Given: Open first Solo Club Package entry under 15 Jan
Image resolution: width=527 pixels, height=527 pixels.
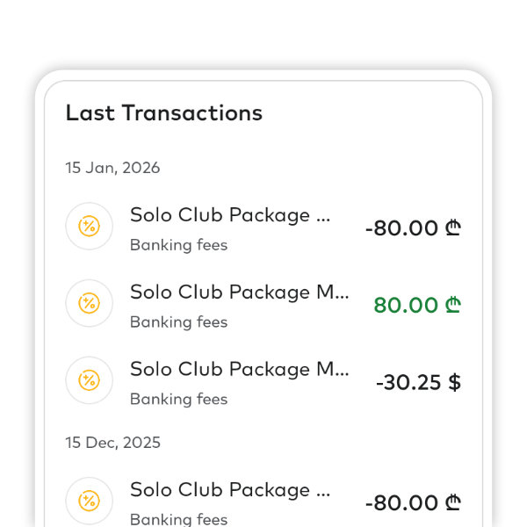Looking at the screenshot, I should click(230, 215).
